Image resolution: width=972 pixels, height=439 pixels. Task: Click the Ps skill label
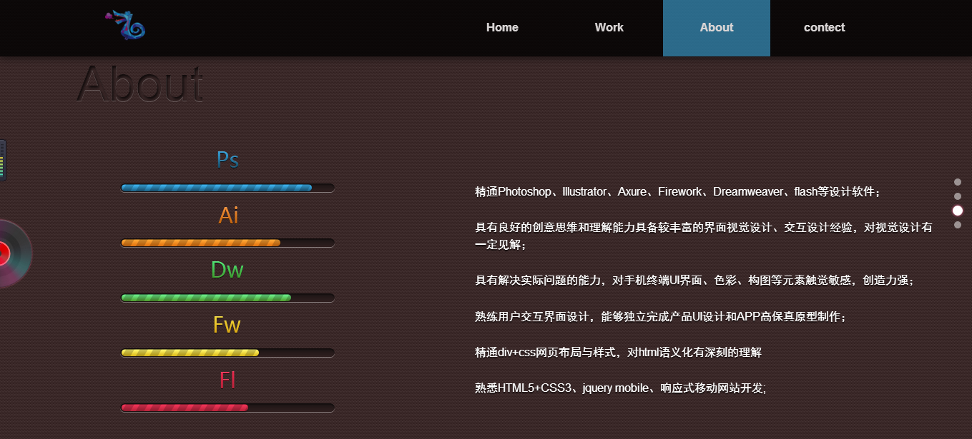coord(227,159)
